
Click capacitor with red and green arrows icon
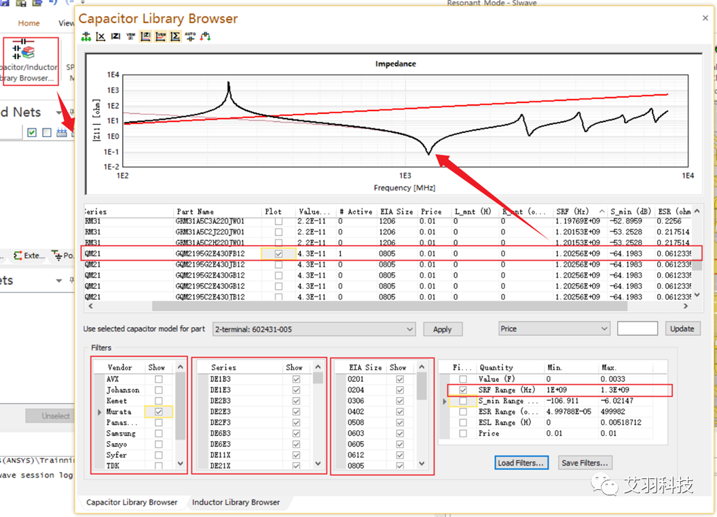coord(205,37)
